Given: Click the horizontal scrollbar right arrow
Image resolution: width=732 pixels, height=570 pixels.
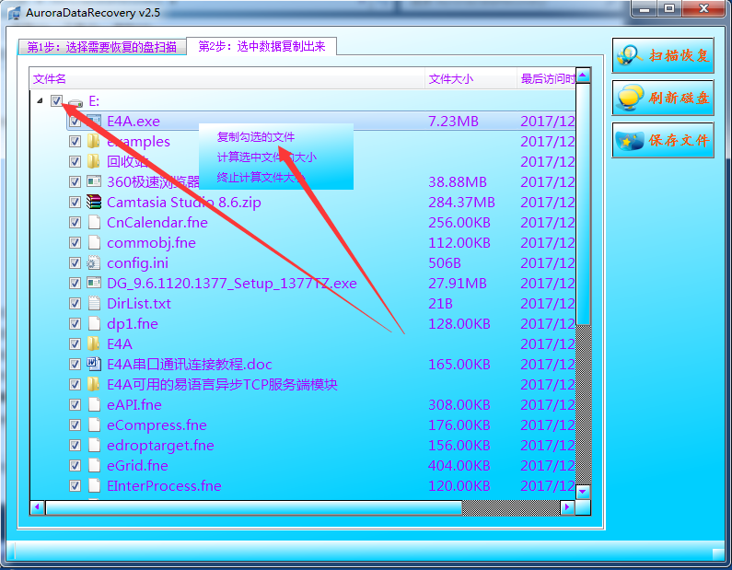Looking at the screenshot, I should coord(567,507).
